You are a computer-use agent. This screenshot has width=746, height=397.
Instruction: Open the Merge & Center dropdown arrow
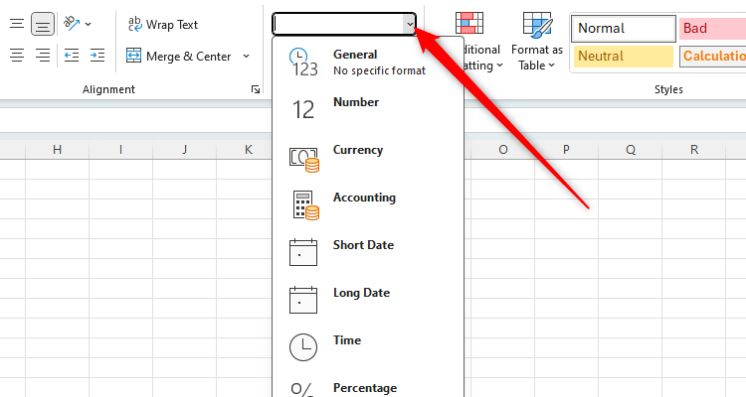coord(246,56)
